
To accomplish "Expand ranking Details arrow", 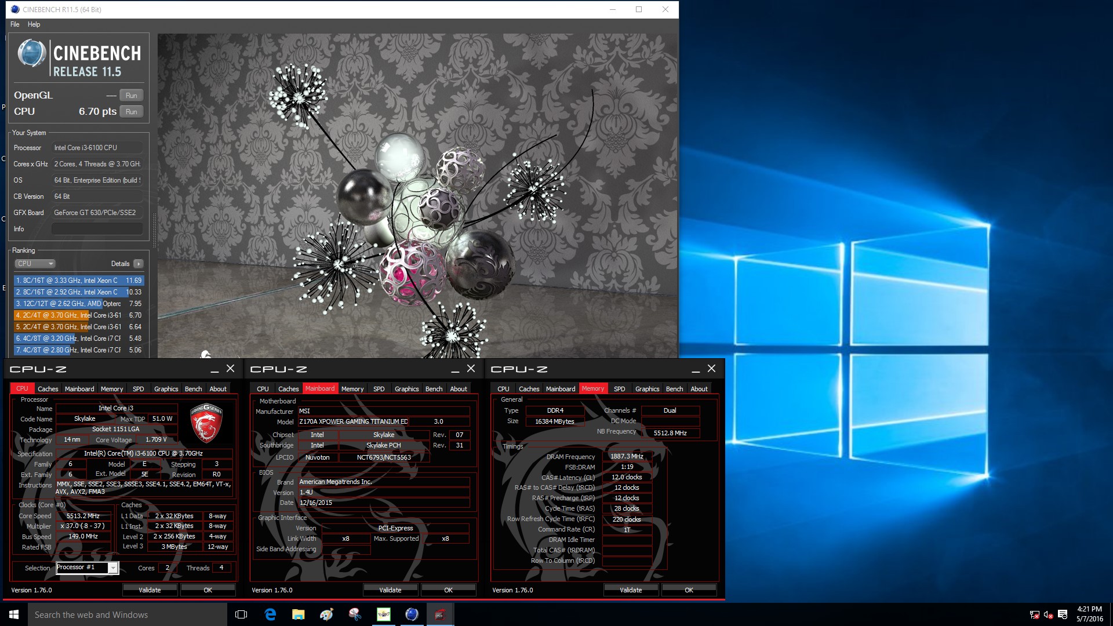I will (x=139, y=264).
